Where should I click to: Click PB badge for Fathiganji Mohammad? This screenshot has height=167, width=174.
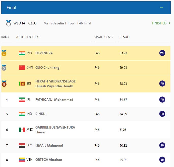point(162,100)
